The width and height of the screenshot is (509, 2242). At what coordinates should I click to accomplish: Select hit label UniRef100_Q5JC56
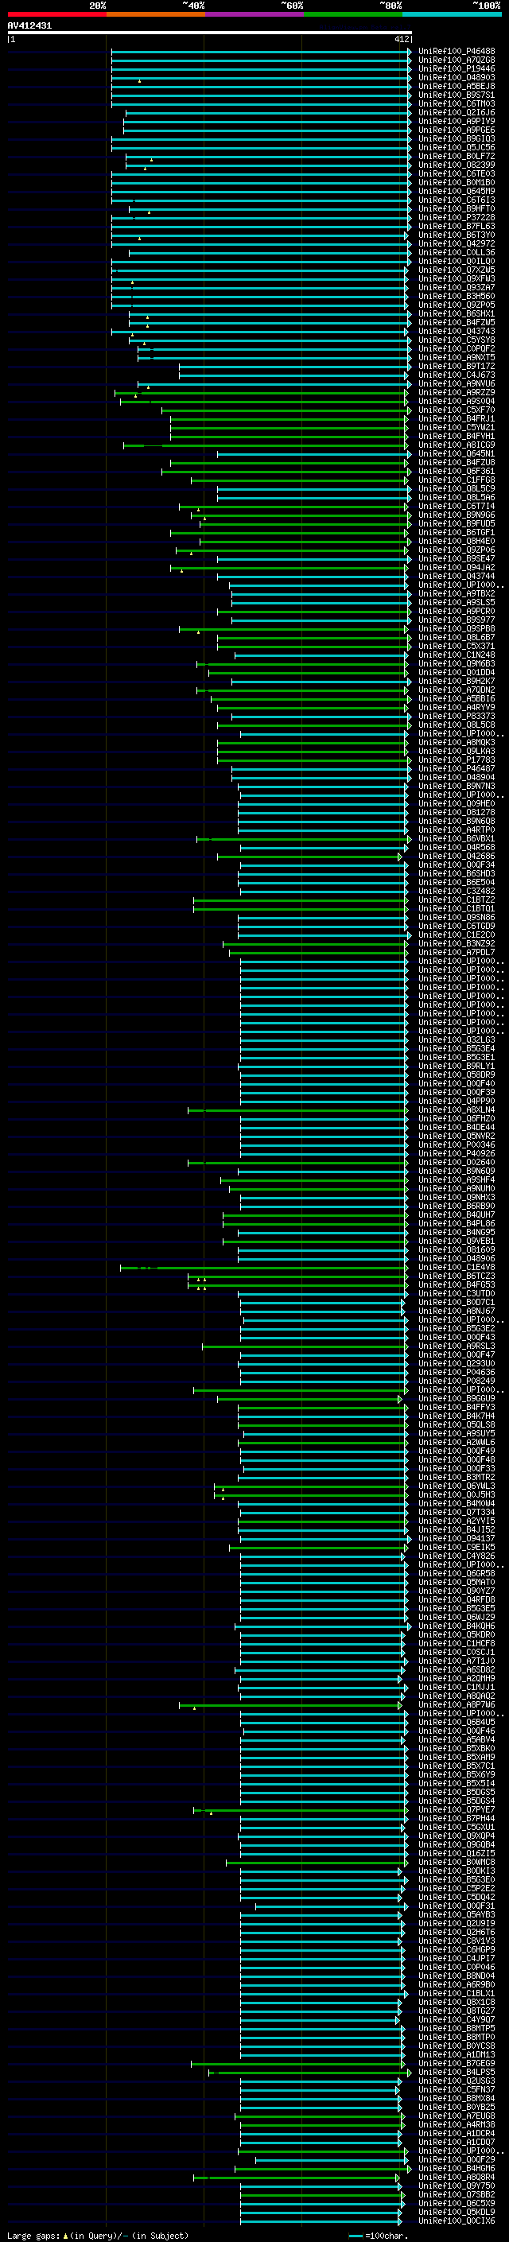point(457,147)
